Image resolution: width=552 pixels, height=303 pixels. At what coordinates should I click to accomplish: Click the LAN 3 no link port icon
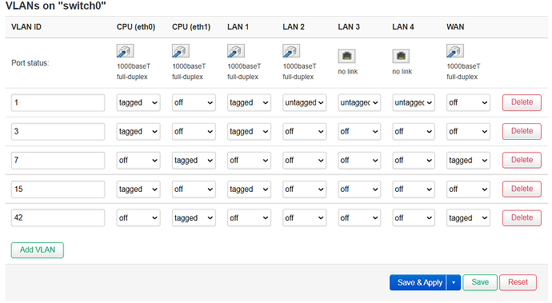click(346, 56)
